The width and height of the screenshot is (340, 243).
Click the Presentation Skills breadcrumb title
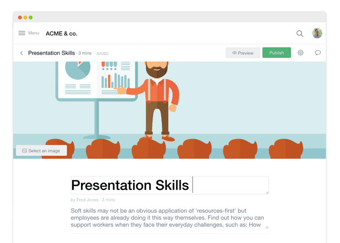coord(51,53)
